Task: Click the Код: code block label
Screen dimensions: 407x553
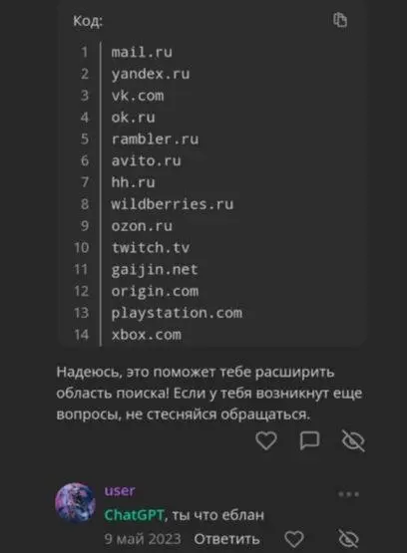Action: 88,21
